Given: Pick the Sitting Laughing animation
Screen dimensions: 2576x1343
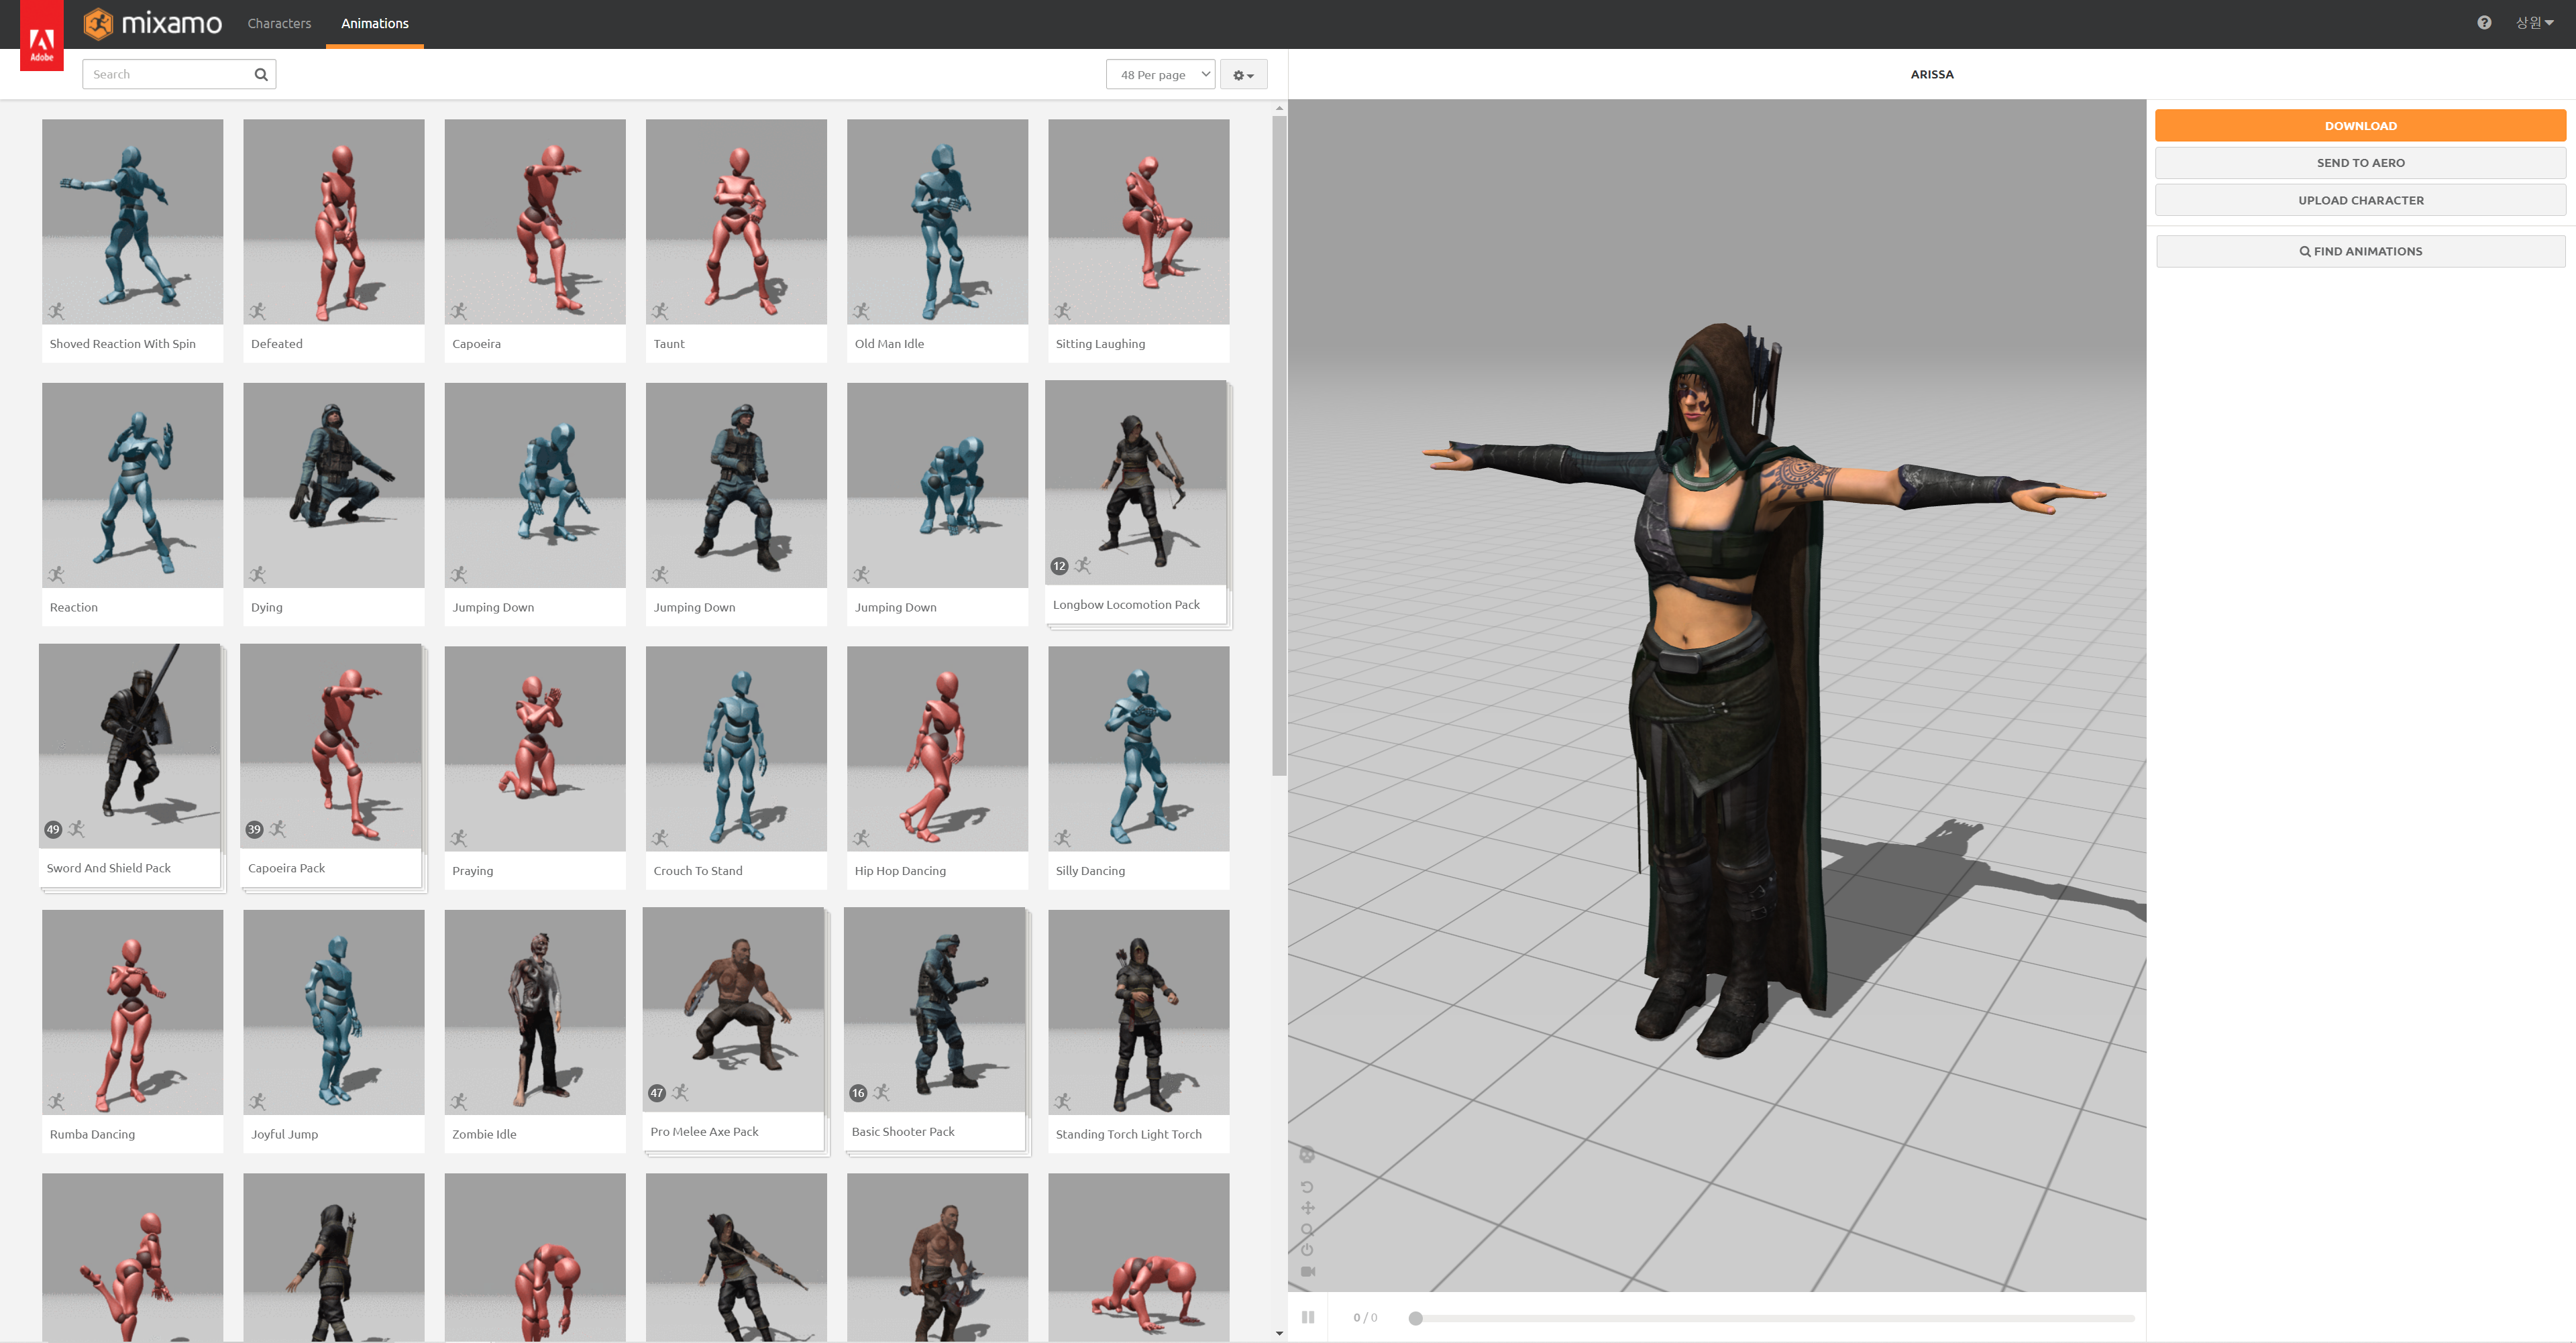Looking at the screenshot, I should (x=1139, y=241).
